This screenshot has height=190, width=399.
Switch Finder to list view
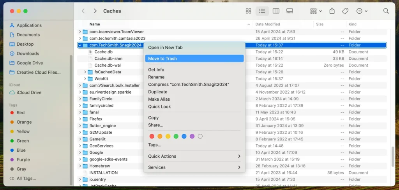[262, 11]
